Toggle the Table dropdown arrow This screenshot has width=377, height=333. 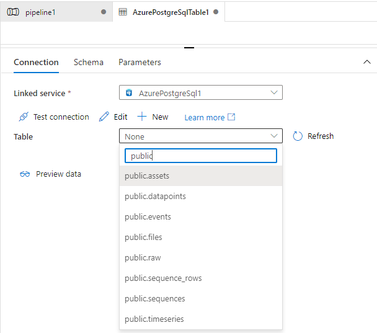(x=274, y=136)
